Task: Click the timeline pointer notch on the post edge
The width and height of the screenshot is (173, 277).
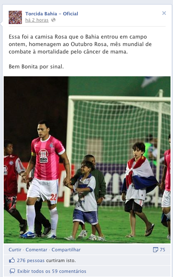Action: point(1,24)
